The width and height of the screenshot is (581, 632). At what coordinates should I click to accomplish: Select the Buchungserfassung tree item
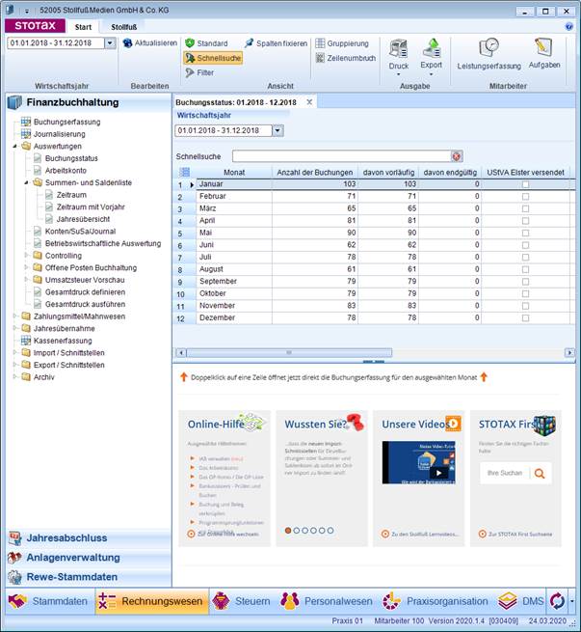(66, 122)
